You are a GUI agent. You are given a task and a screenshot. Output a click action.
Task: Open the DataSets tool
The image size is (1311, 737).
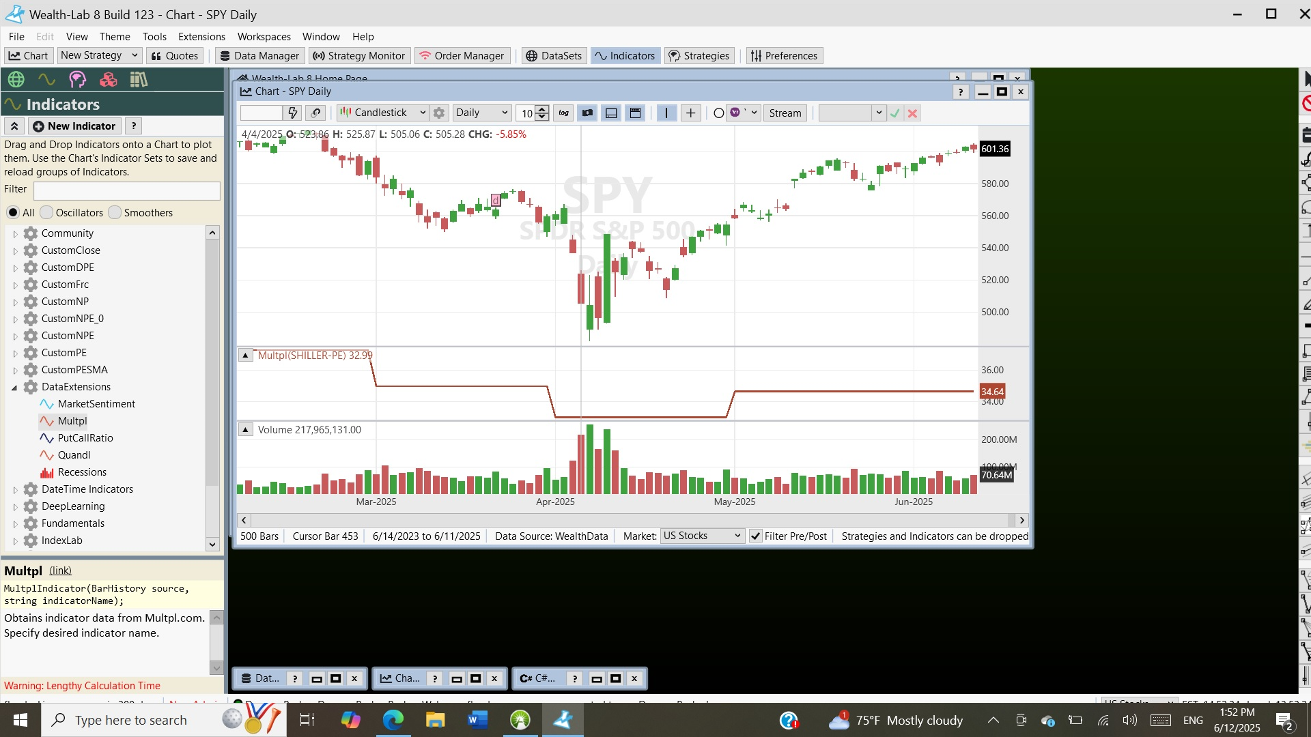554,56
